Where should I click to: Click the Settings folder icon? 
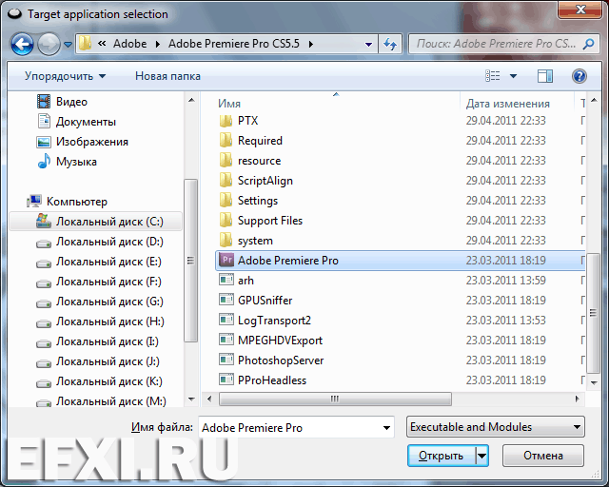[x=226, y=201]
